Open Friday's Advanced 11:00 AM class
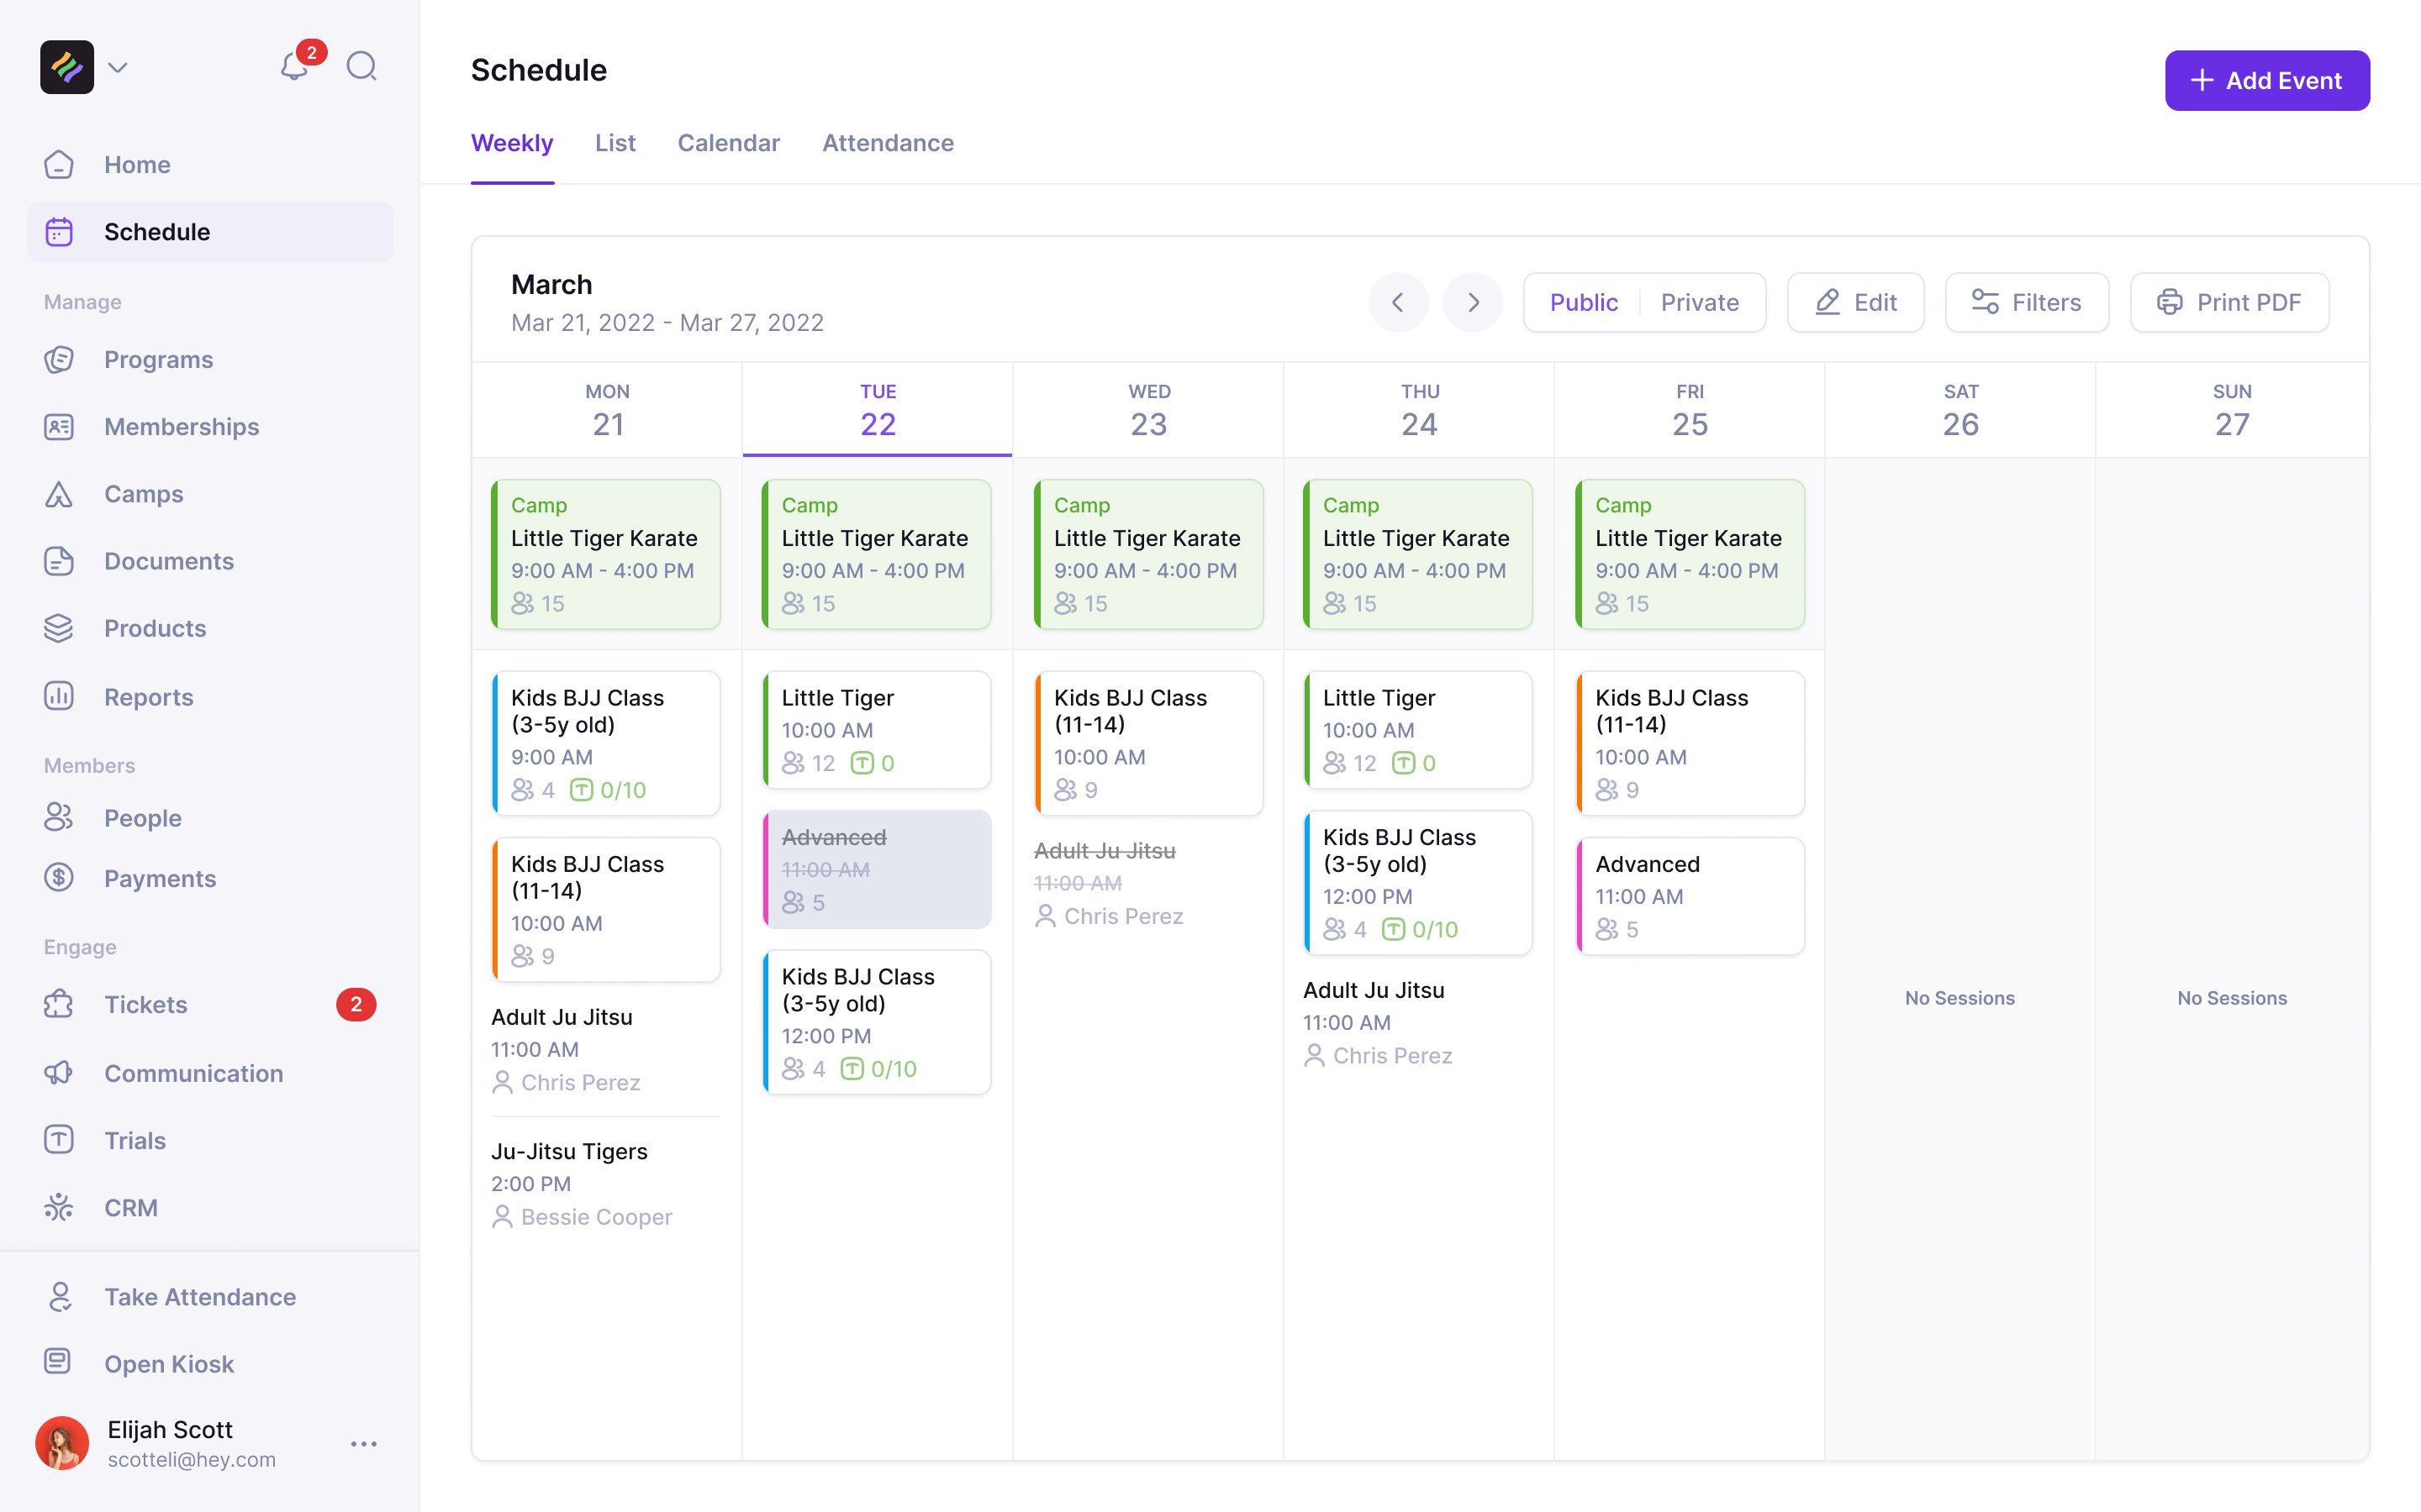The width and height of the screenshot is (2421, 1512). point(1690,896)
